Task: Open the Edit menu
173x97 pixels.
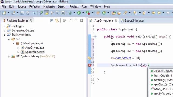Action: (x=12, y=6)
